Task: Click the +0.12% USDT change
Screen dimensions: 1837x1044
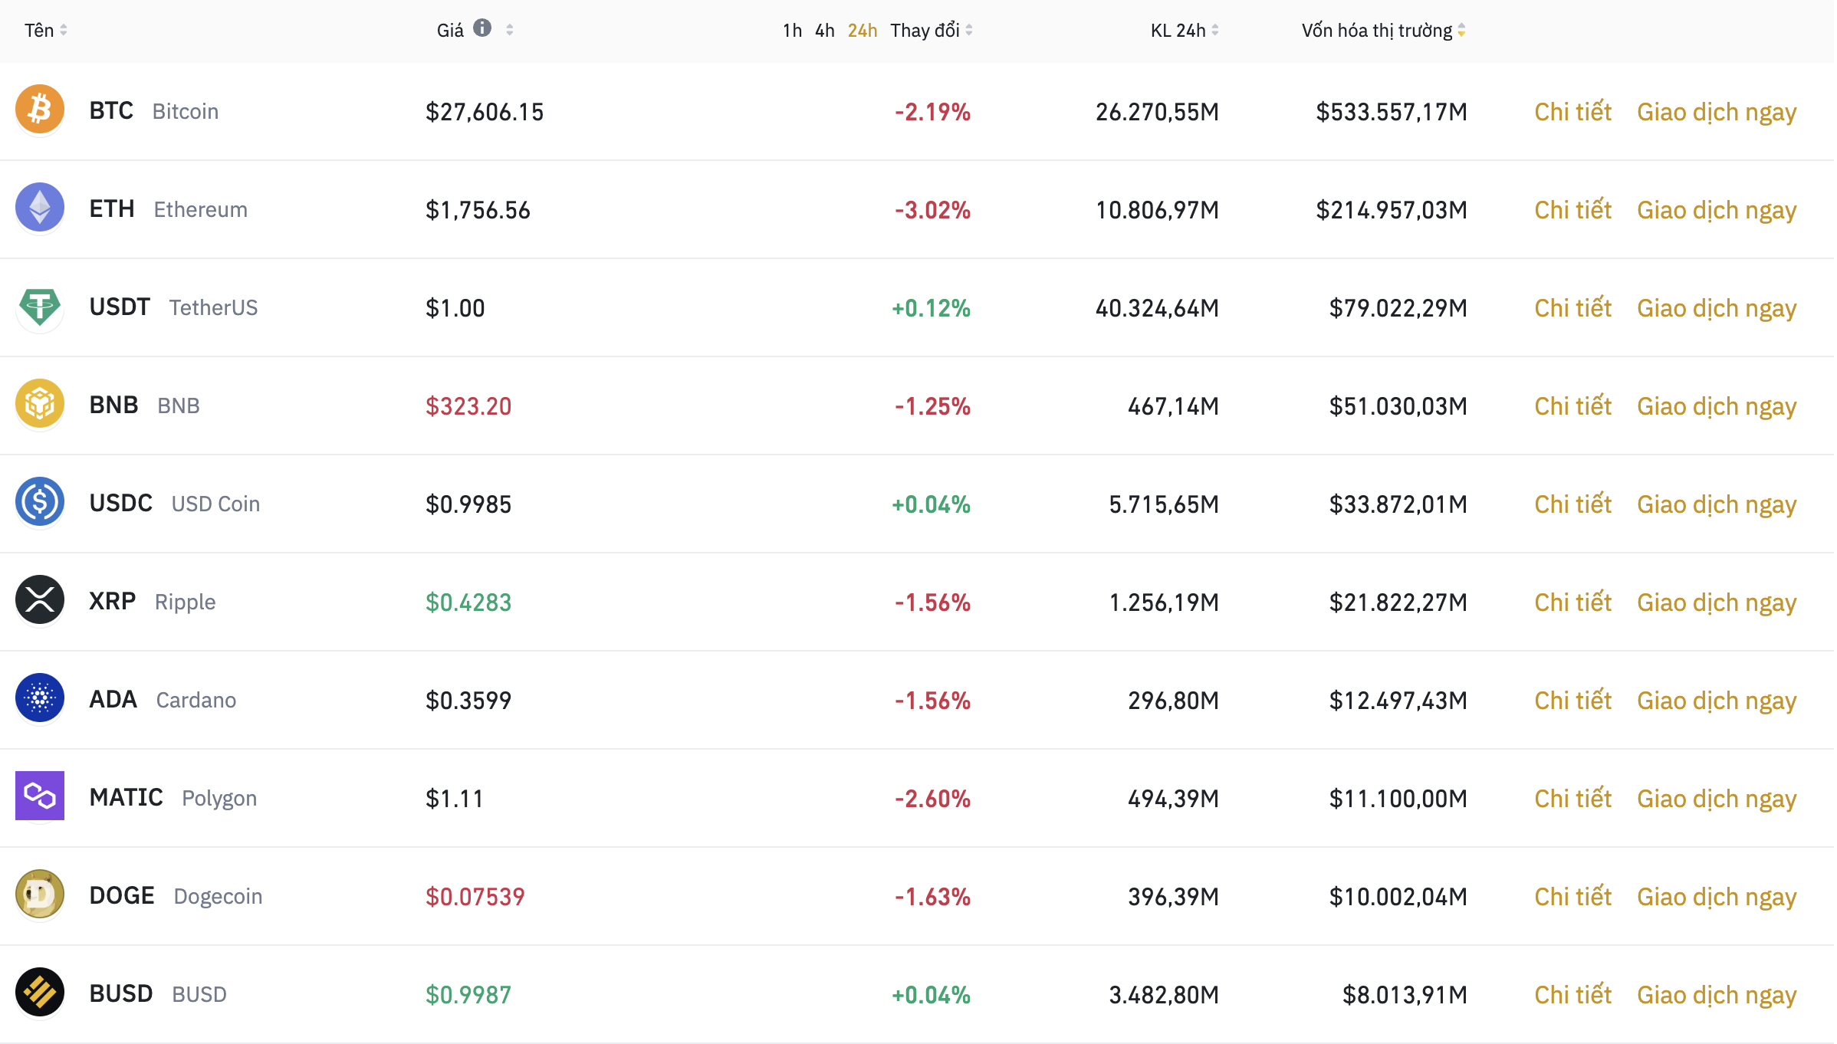Action: (931, 308)
